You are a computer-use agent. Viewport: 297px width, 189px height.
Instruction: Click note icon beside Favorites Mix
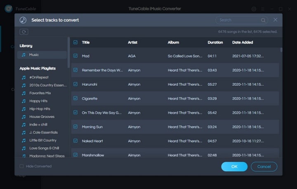pyautogui.click(x=24, y=93)
